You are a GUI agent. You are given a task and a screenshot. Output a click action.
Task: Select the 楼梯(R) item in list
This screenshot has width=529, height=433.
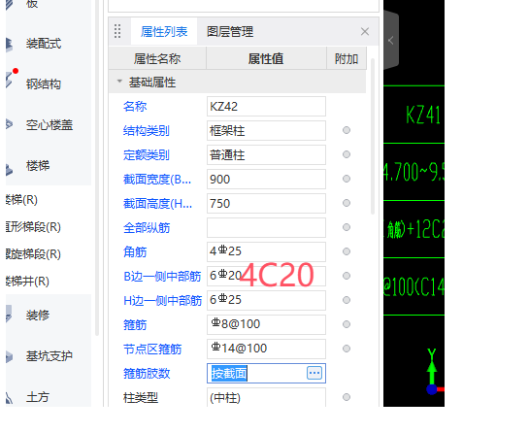click(21, 199)
